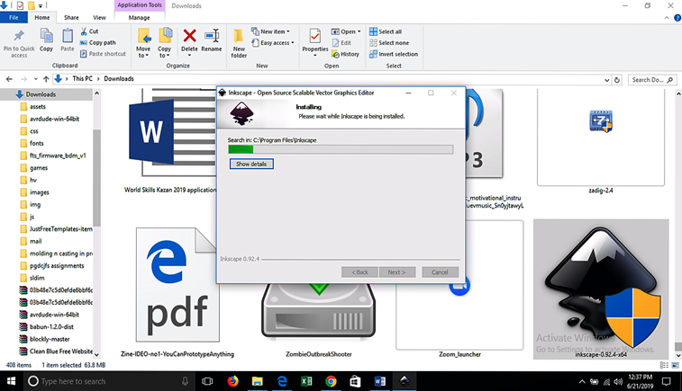Open Google Chrome from the taskbar
682x391 pixels.
click(331, 381)
